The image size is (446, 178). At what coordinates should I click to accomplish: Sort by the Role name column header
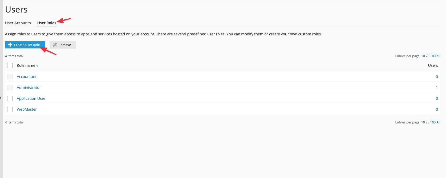[x=26, y=65]
